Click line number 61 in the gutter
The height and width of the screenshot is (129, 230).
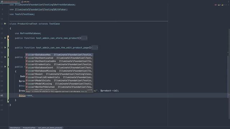[x=2, y=96]
